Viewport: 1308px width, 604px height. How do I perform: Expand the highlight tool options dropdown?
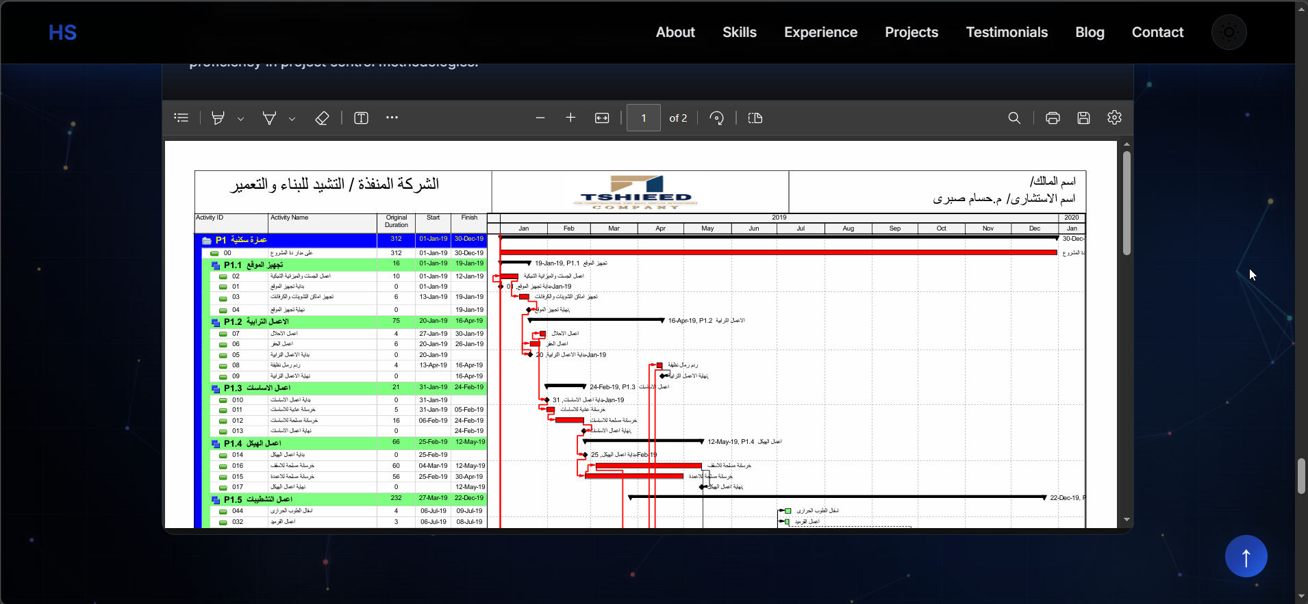coord(240,118)
